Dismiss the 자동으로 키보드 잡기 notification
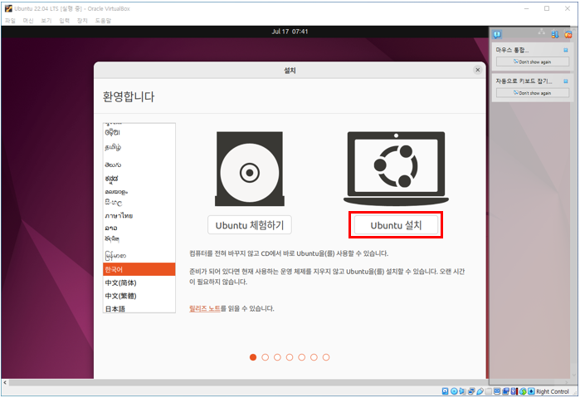The height and width of the screenshot is (398, 580). pos(565,81)
